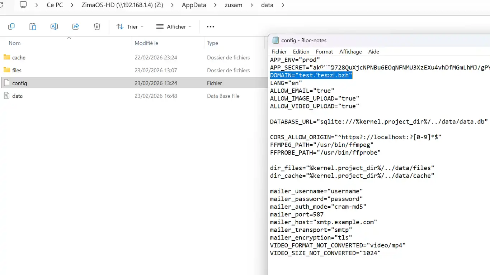Image resolution: width=490 pixels, height=275 pixels.
Task: Click the Paste clipboard icon
Action: 33,26
